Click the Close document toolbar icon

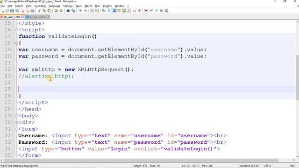coord(23,11)
